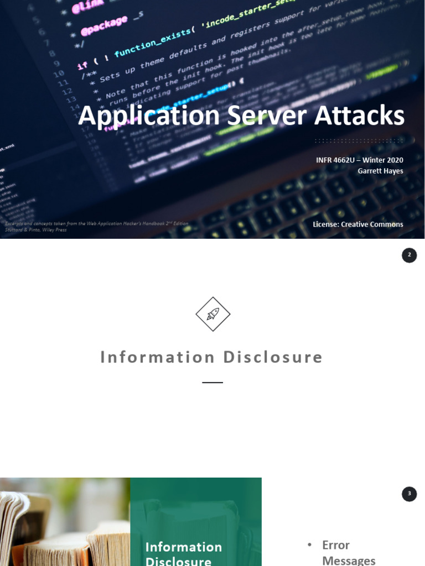425x566 pixels.
Task: Click the slide number 2 badge
Action: pos(409,255)
